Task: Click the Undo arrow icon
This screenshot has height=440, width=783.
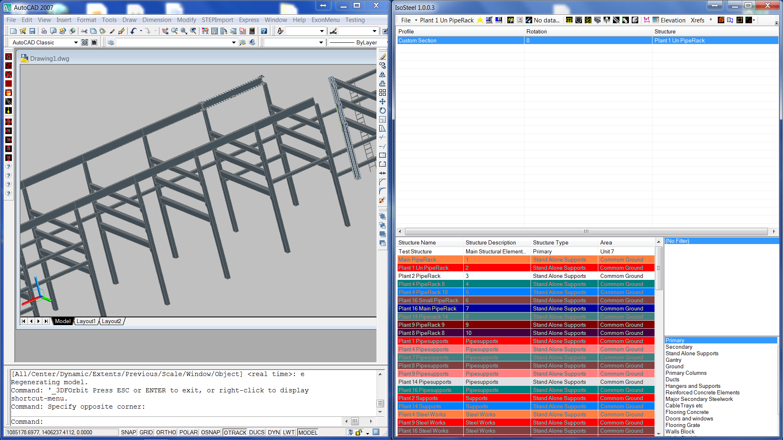Action: click(x=133, y=31)
